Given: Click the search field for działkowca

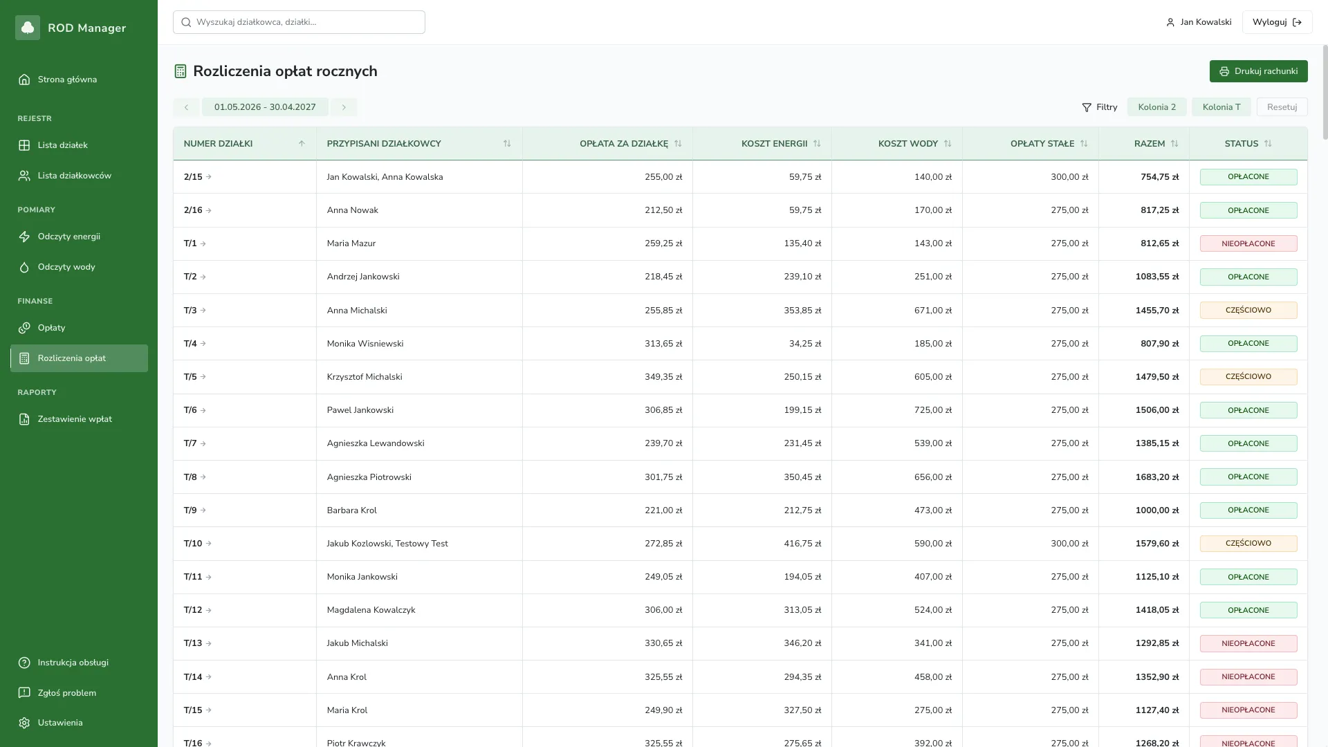Looking at the screenshot, I should coord(299,22).
